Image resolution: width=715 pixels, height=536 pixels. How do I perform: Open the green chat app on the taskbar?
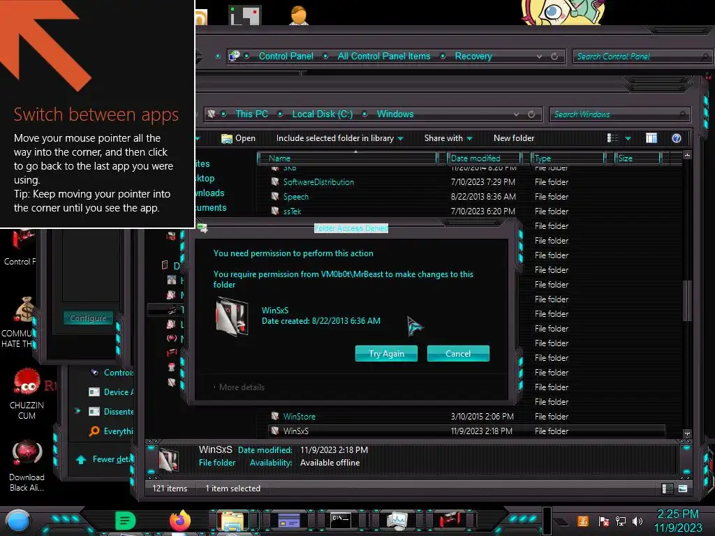pyautogui.click(x=125, y=521)
